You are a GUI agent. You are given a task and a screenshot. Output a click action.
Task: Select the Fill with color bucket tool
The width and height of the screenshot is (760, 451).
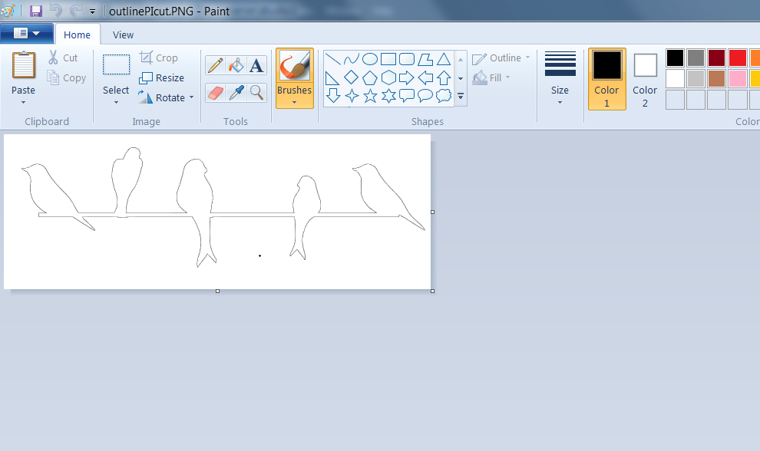tap(236, 65)
